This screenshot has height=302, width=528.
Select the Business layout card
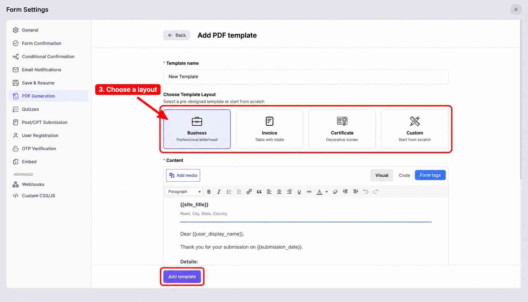point(197,129)
